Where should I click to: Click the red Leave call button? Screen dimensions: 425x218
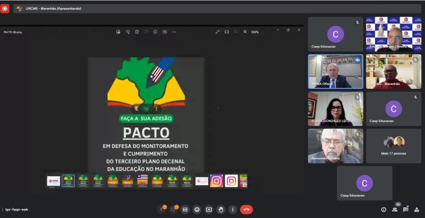click(246, 210)
